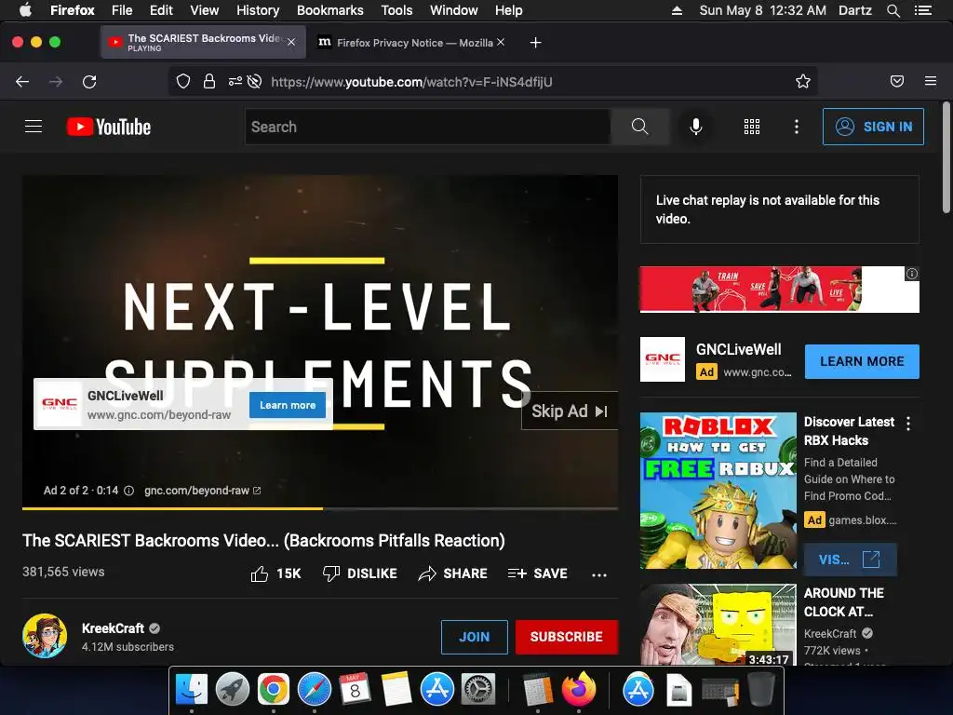953x715 pixels.
Task: Click the GNC banner ad info icon
Action: (x=912, y=274)
